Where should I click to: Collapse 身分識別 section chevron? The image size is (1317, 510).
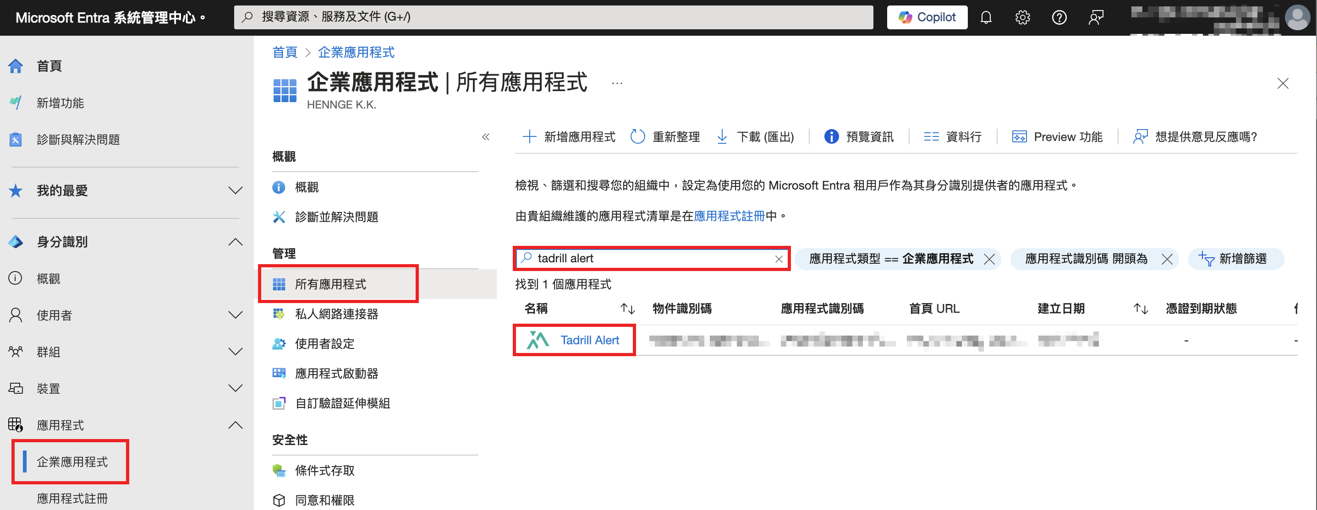(x=235, y=242)
